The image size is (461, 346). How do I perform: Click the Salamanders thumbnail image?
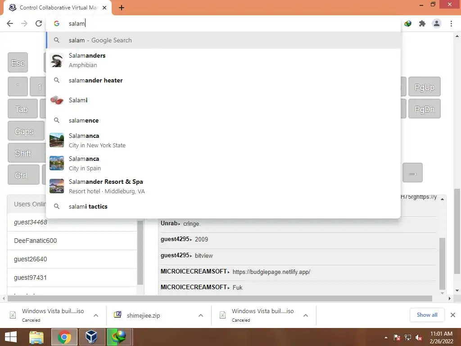click(x=57, y=60)
